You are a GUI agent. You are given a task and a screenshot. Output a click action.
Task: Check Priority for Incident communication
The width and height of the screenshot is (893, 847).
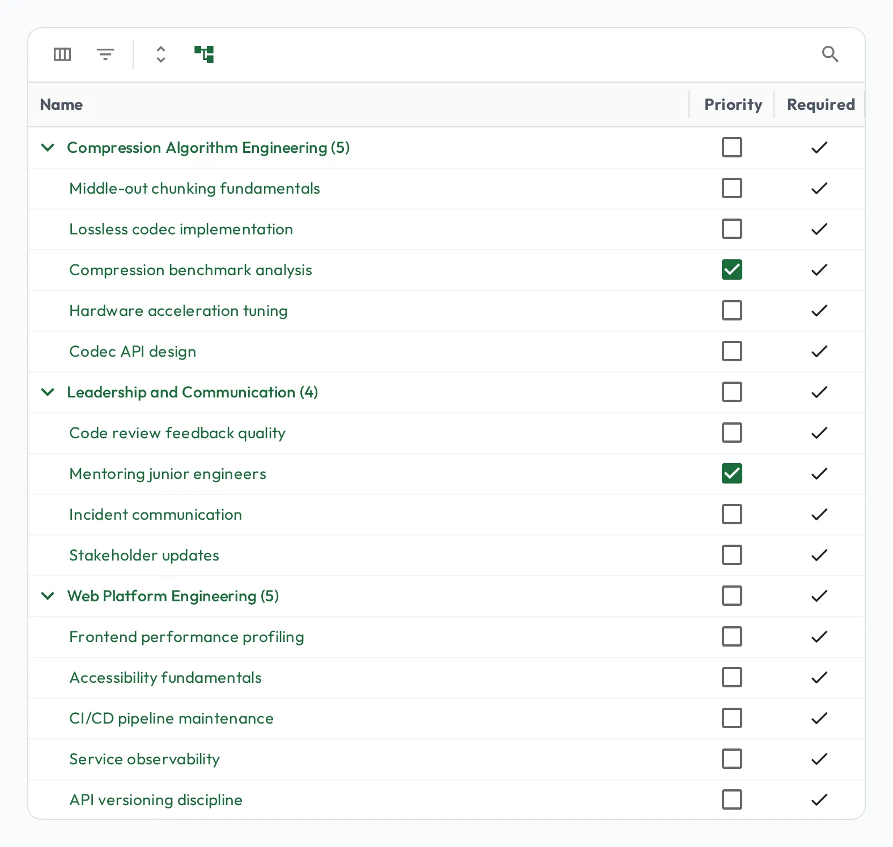coord(732,515)
